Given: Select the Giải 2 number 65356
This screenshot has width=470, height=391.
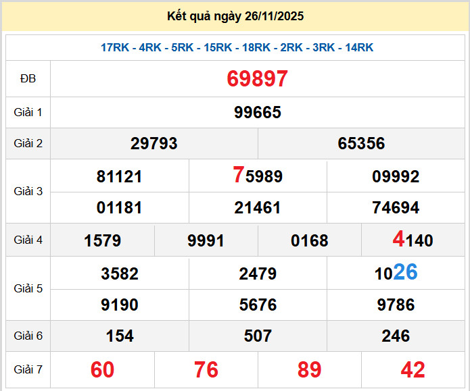Looking at the screenshot, I should 361,143.
